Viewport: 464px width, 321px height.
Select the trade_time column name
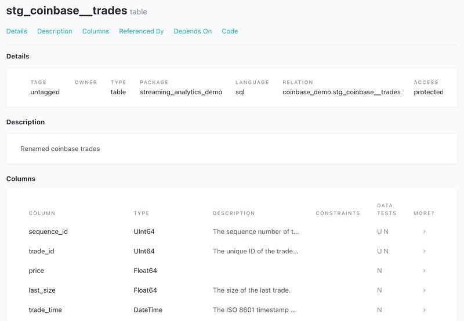45,310
